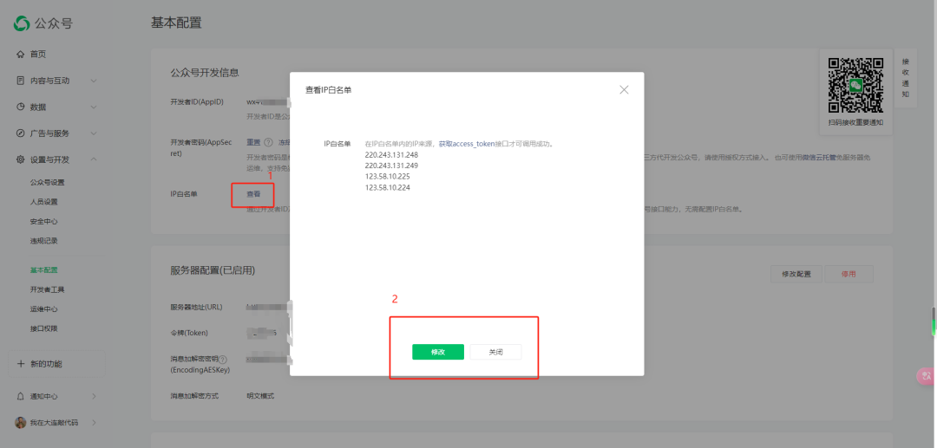Open 违规记录 submenu item
This screenshot has height=448, width=937.
click(x=43, y=241)
